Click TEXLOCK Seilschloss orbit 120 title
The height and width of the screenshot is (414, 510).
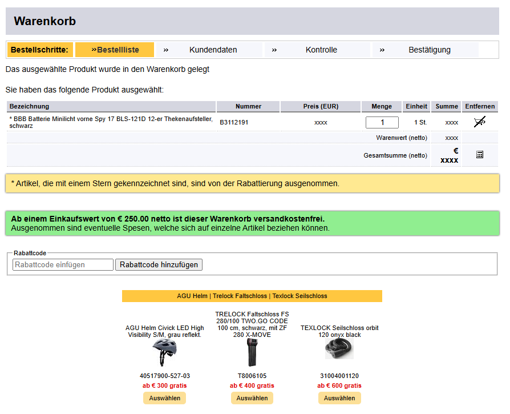pyautogui.click(x=339, y=331)
